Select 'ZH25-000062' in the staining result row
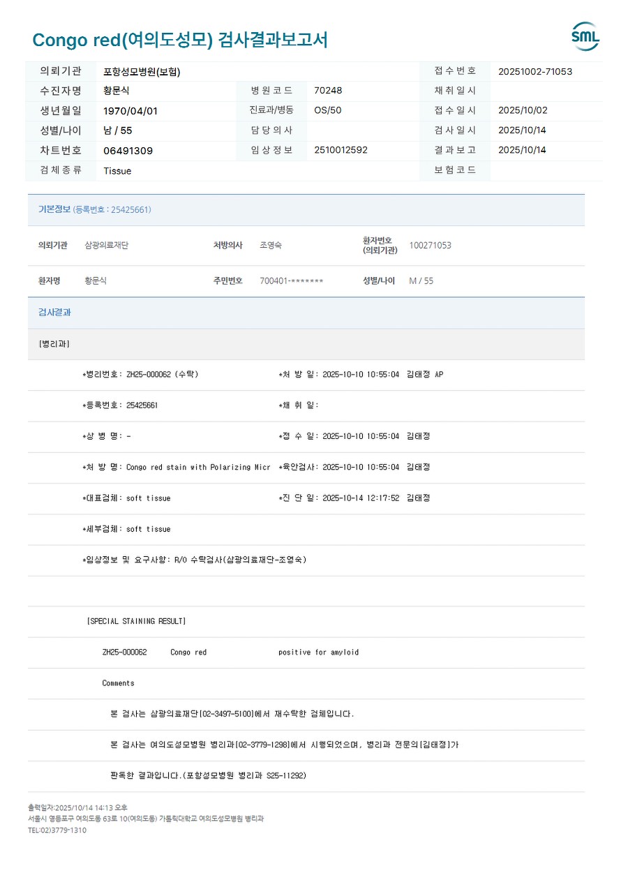This screenshot has height=887, width=628. click(124, 653)
